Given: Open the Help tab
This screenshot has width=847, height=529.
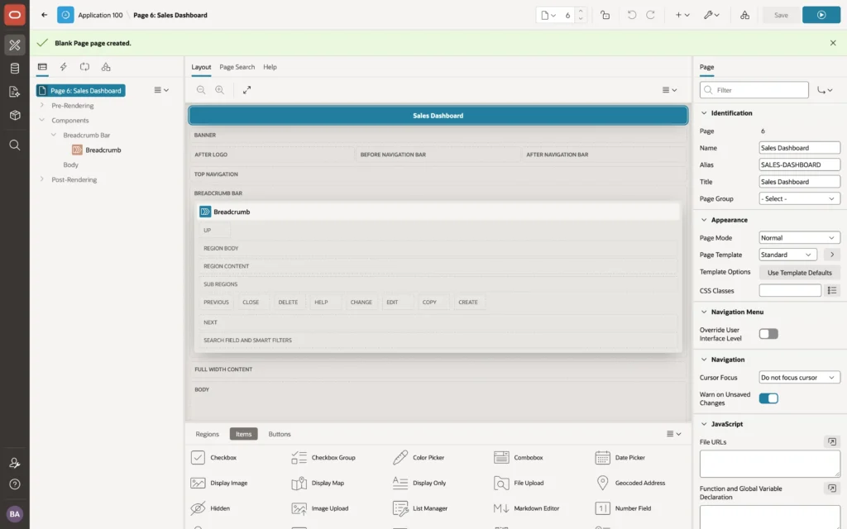Looking at the screenshot, I should coord(270,67).
